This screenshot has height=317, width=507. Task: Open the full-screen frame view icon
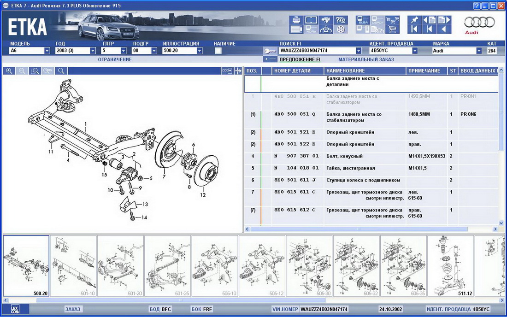pos(311,20)
